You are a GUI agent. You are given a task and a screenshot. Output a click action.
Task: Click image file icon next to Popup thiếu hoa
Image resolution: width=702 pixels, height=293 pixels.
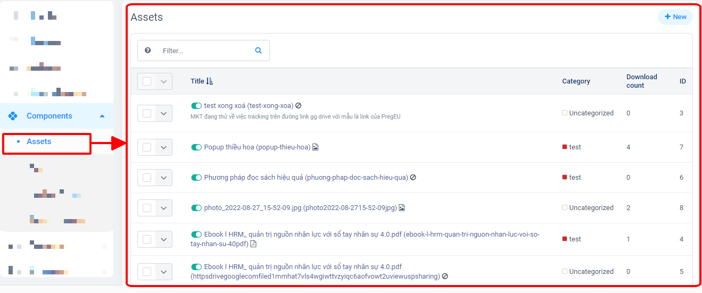coord(315,147)
